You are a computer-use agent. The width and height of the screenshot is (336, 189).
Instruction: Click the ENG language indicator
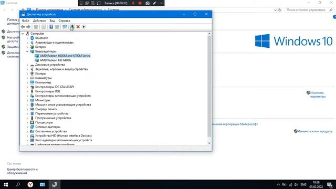(x=303, y=184)
